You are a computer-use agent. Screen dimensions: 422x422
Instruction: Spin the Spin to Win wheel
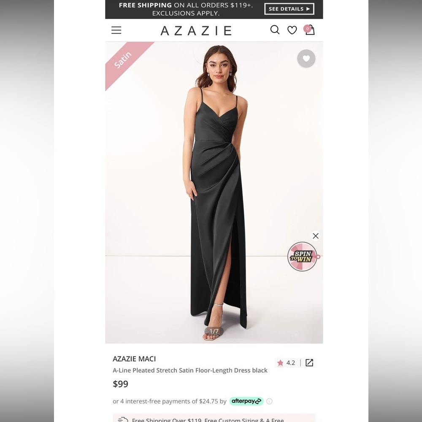[302, 257]
